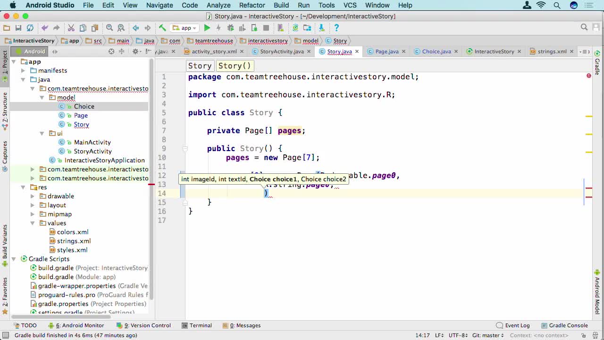
Task: Collapse the values folder
Action: point(33,223)
